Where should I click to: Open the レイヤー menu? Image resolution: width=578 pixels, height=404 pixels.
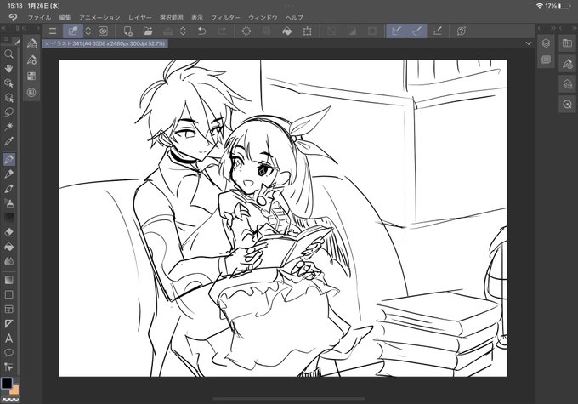coord(140,17)
